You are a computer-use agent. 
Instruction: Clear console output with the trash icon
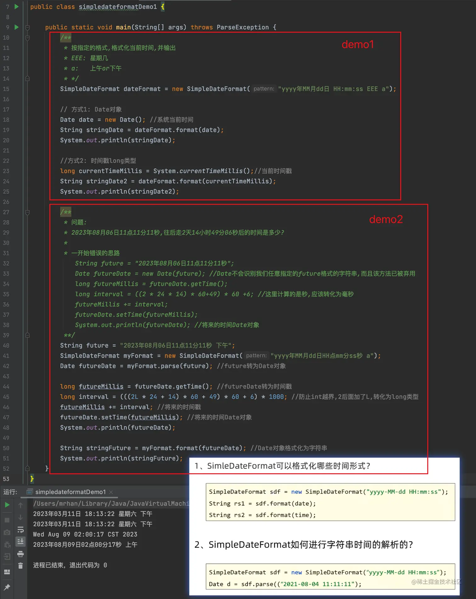pyautogui.click(x=20, y=566)
